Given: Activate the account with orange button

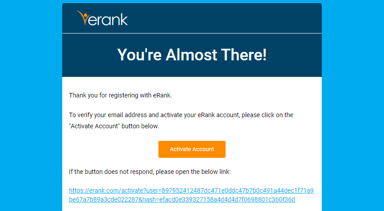Looking at the screenshot, I should click(x=192, y=149).
